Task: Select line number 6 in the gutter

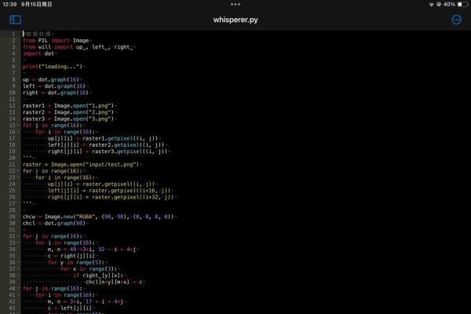Action: click(13, 67)
